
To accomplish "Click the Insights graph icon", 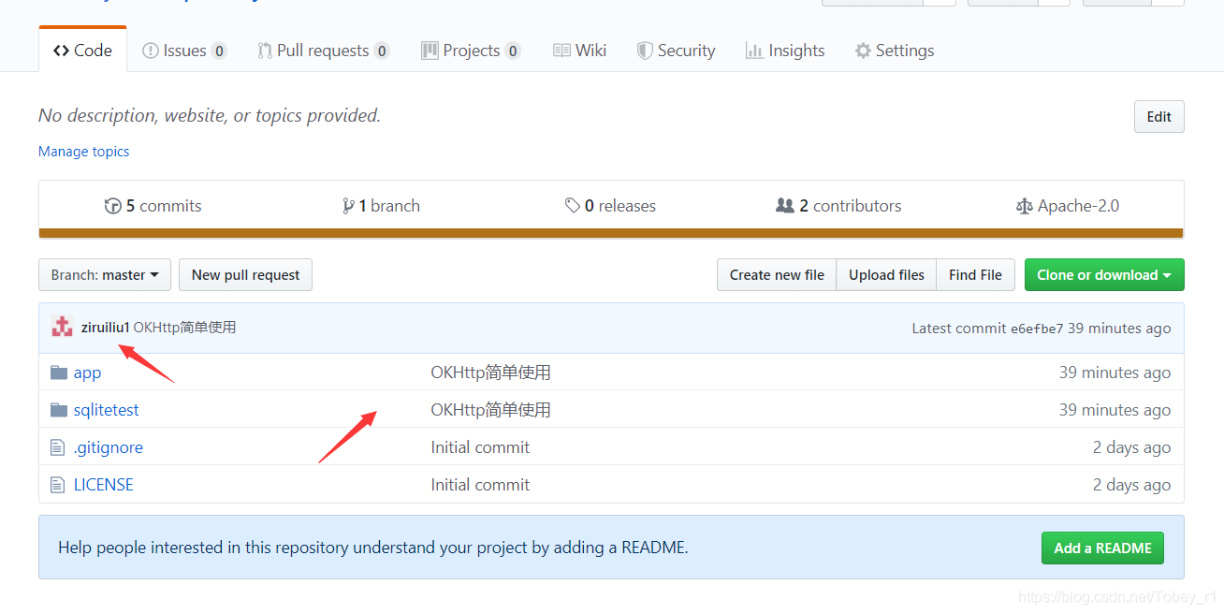I will point(754,51).
